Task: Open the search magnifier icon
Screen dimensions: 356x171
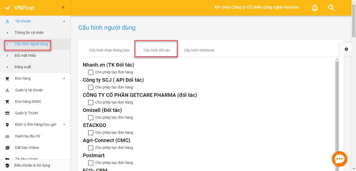Action: (x=331, y=8)
